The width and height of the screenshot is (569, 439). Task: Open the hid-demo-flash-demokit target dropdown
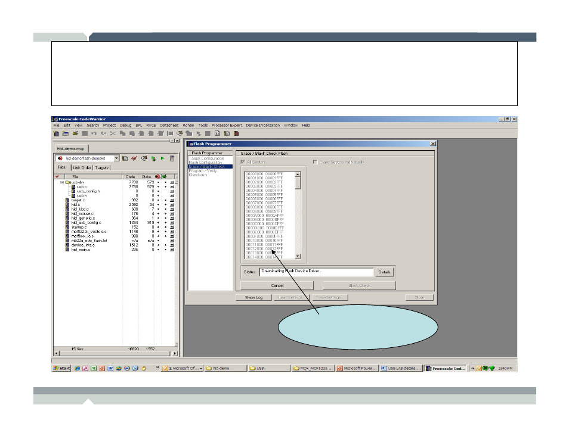pos(116,158)
